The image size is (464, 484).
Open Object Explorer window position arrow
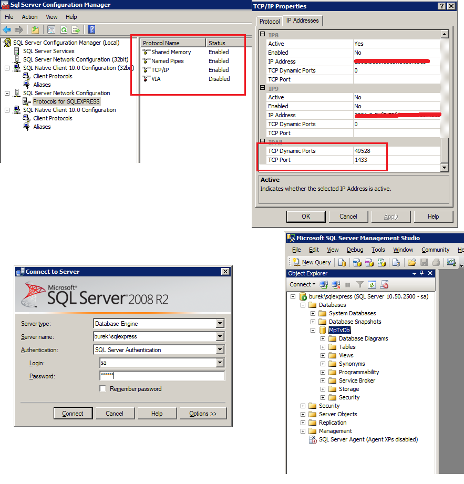pos(414,274)
